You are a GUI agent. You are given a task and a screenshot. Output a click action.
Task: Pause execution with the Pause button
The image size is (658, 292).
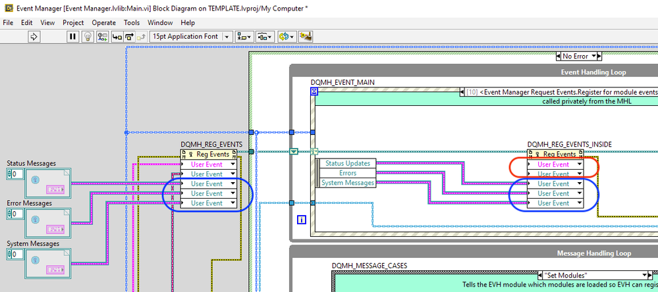73,37
